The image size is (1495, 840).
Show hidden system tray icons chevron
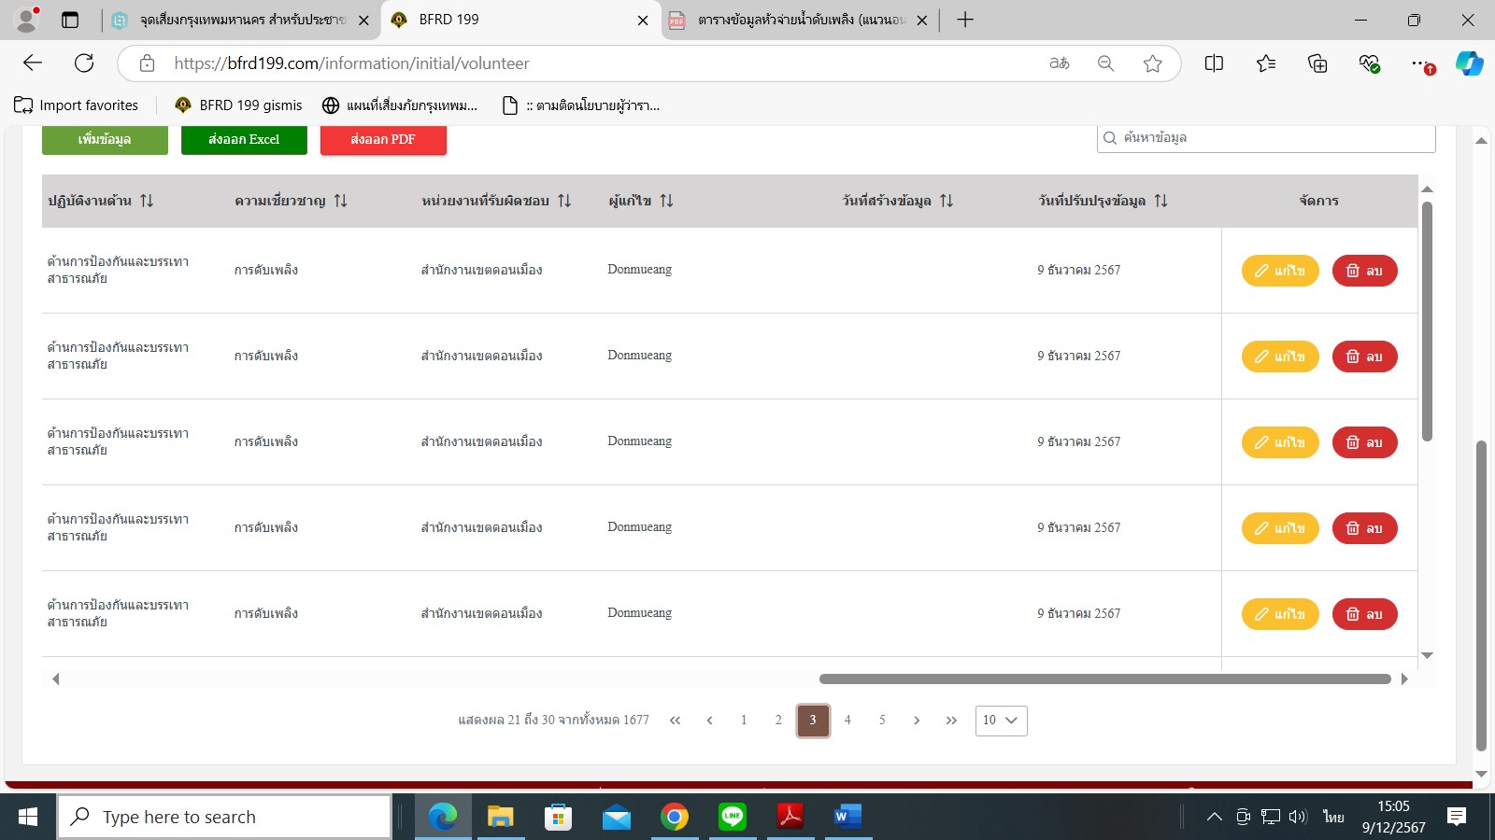click(1214, 817)
